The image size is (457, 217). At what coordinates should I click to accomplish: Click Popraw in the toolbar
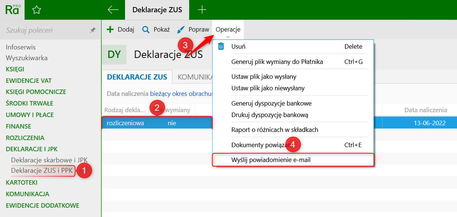193,29
